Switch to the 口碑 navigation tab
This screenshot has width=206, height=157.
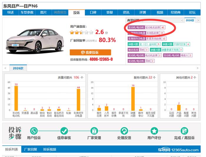point(93,13)
